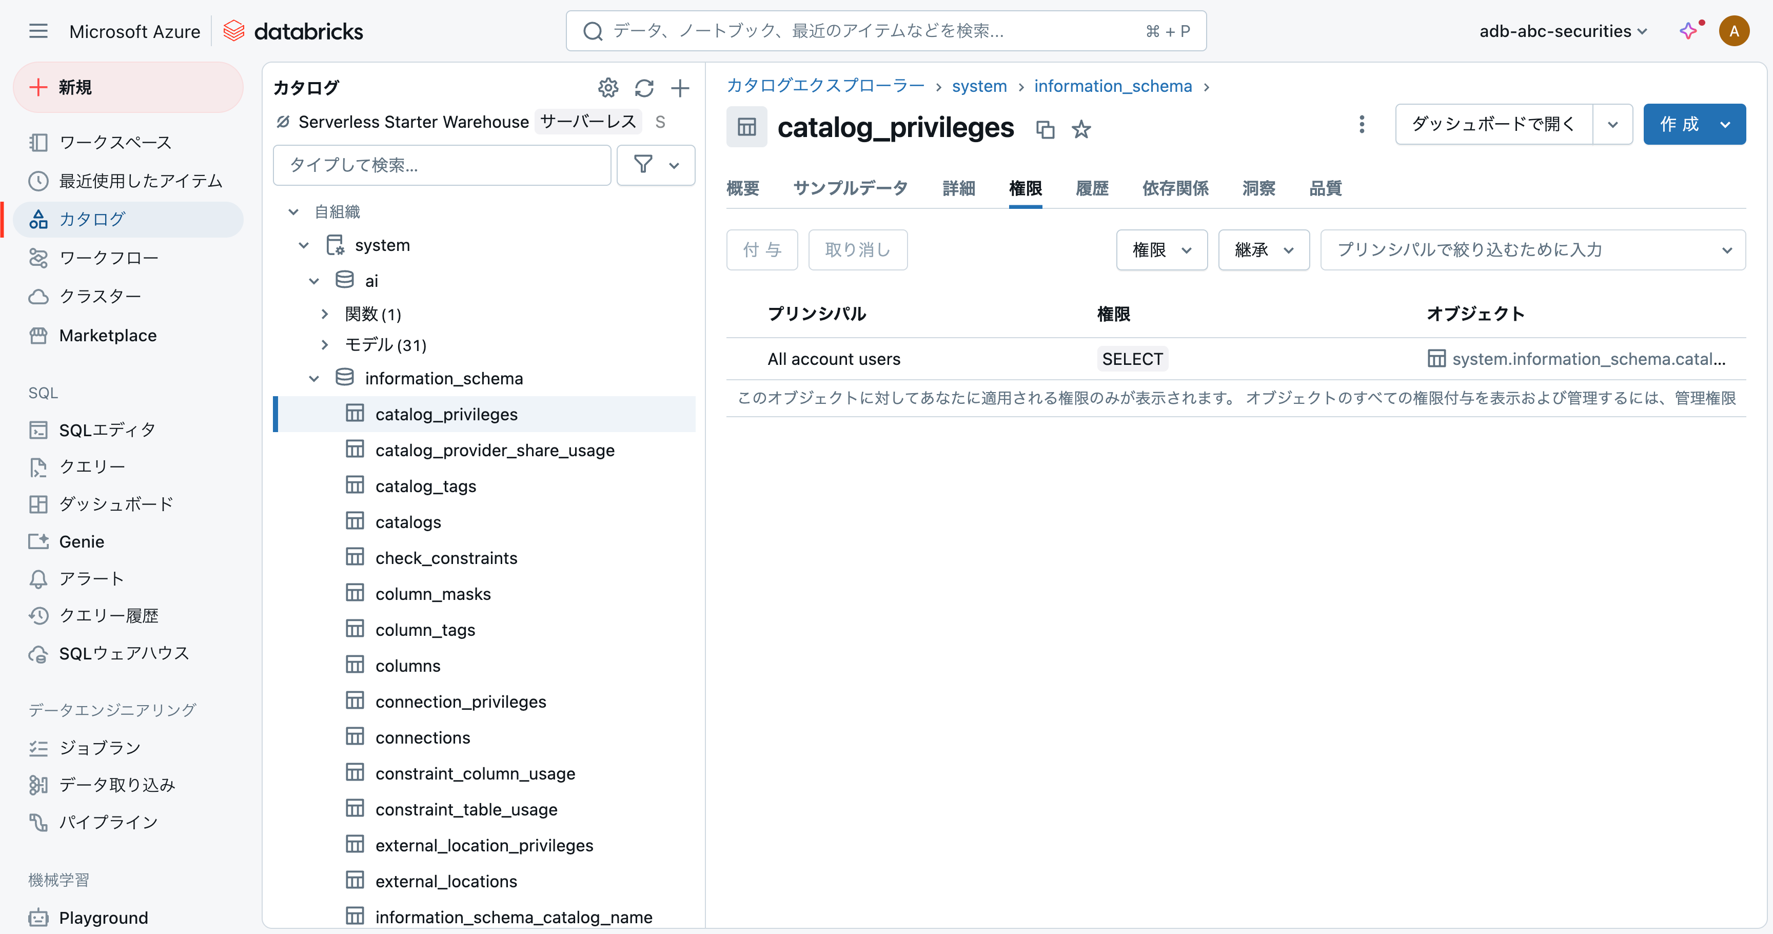Image resolution: width=1773 pixels, height=934 pixels.
Task: Switch to the 依存関係 tab
Action: click(1175, 188)
